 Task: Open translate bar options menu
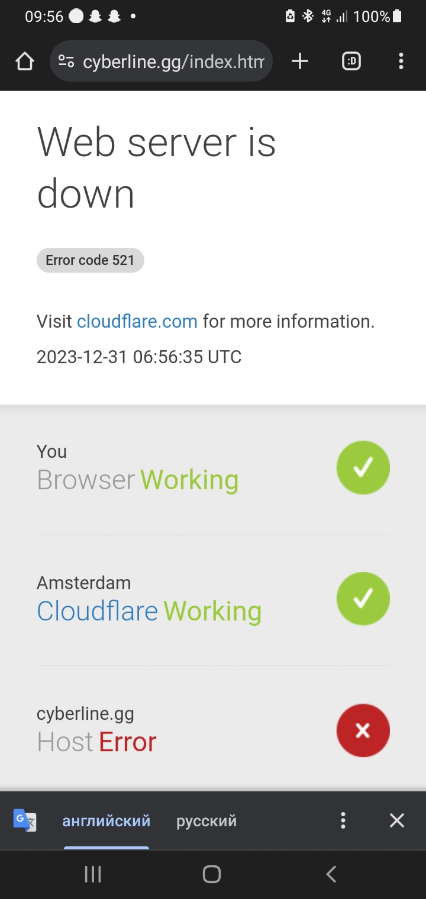coord(343,820)
